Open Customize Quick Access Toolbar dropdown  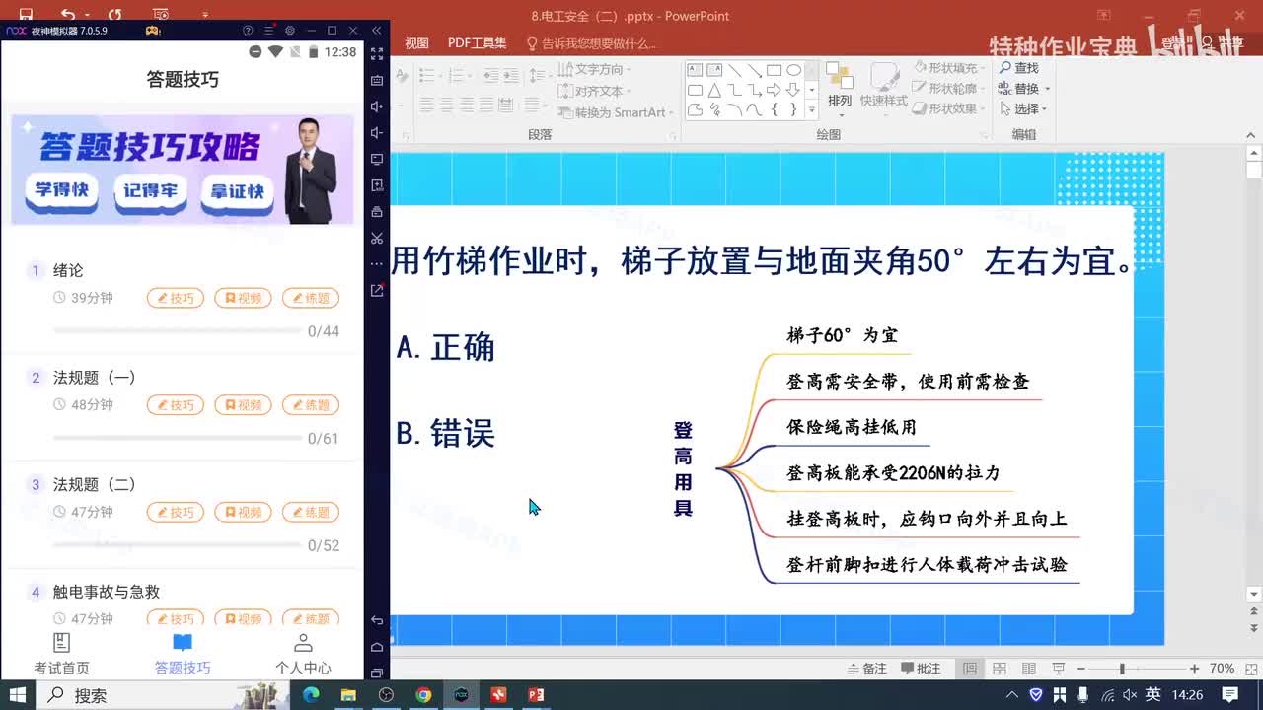click(x=205, y=16)
